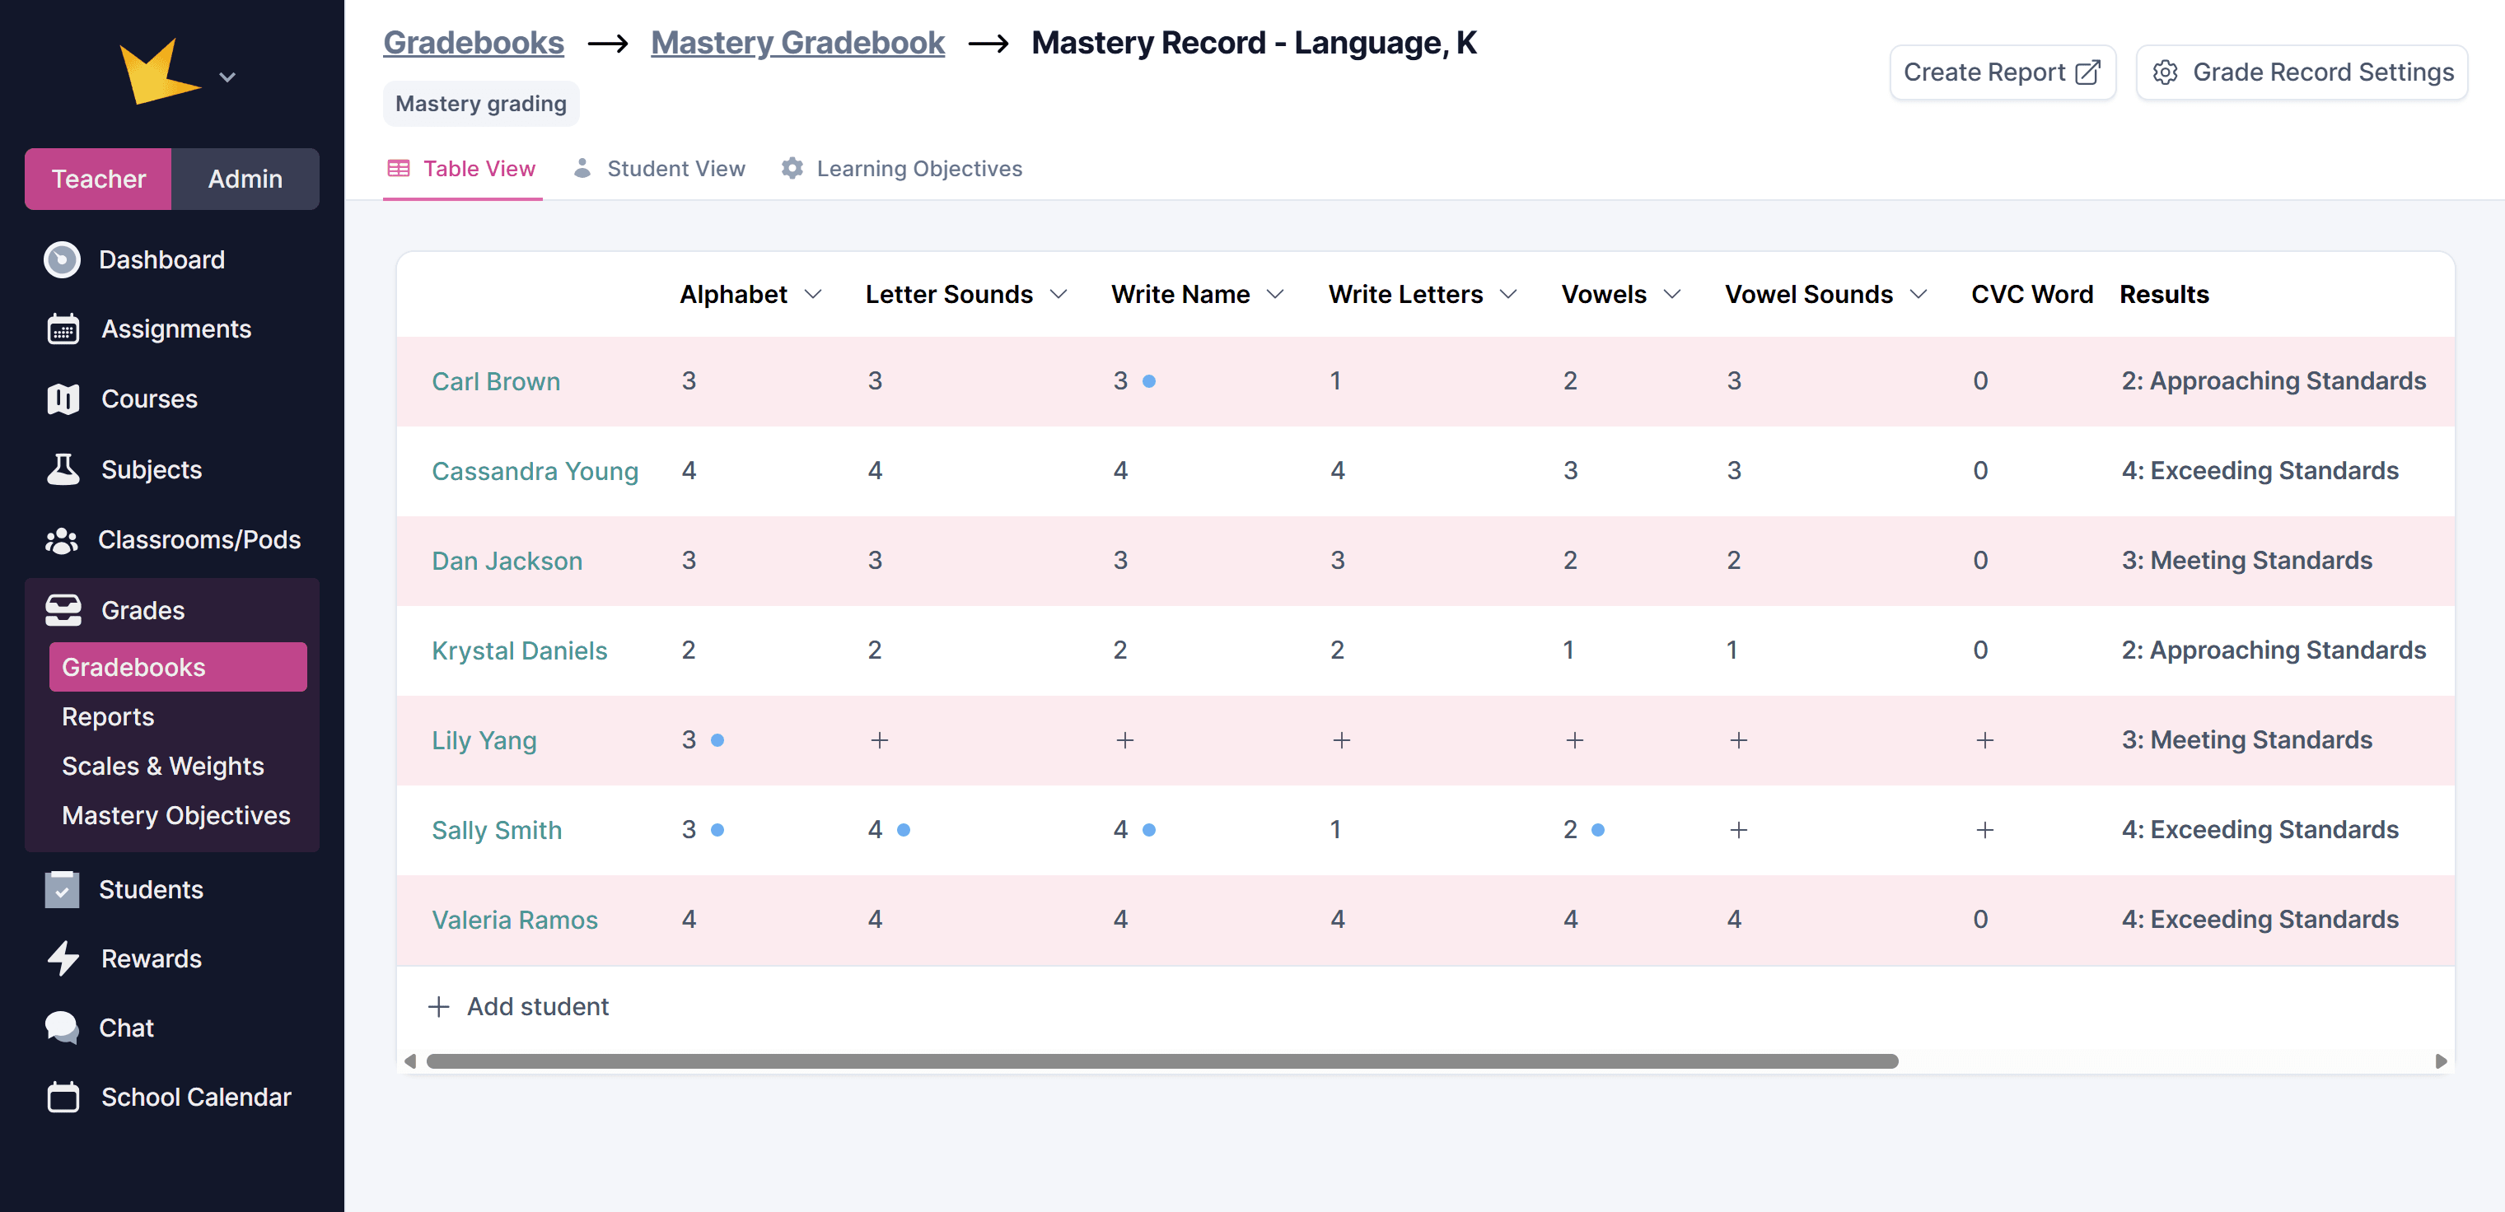Open Chat using speech bubble icon

click(63, 1028)
